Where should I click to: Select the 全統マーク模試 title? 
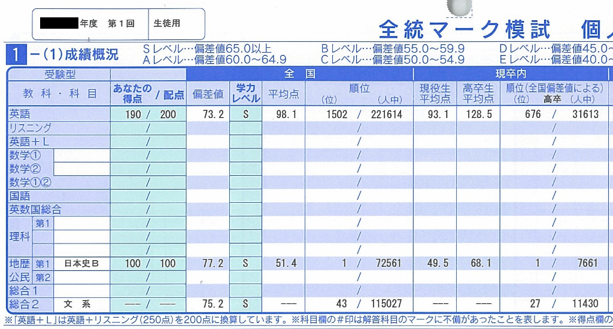[x=464, y=30]
